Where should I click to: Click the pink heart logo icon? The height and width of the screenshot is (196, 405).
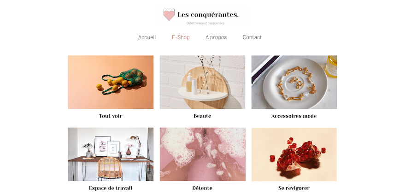pos(169,15)
